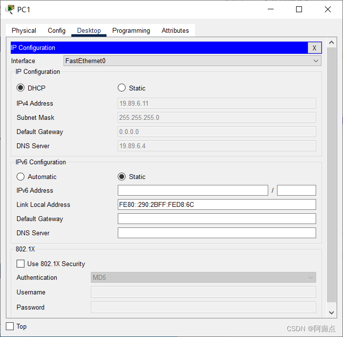The height and width of the screenshot is (337, 343).
Task: Click the Subnet Mask field
Action: tap(217, 117)
